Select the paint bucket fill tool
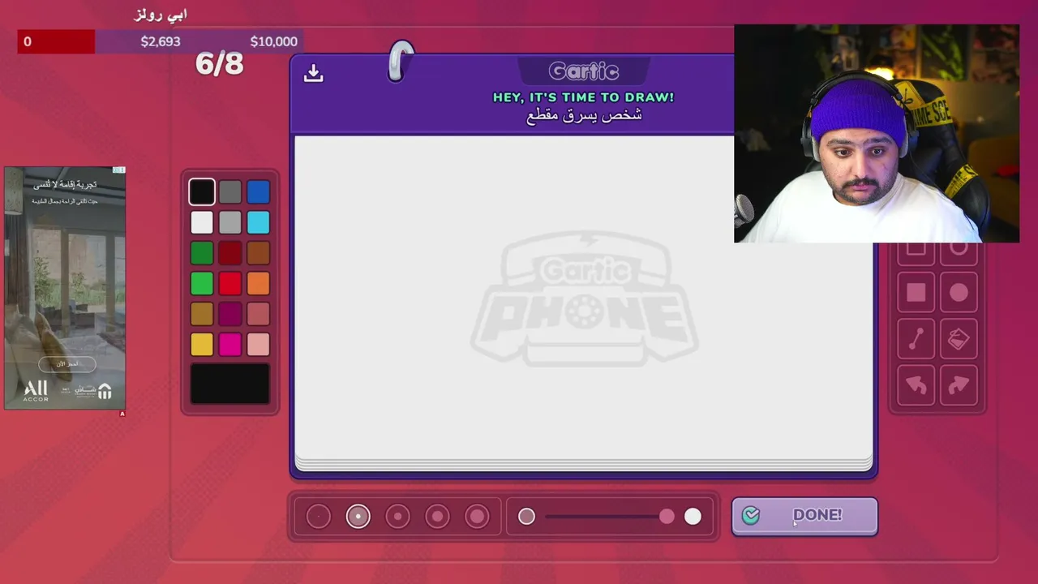This screenshot has height=584, width=1038. [x=959, y=340]
